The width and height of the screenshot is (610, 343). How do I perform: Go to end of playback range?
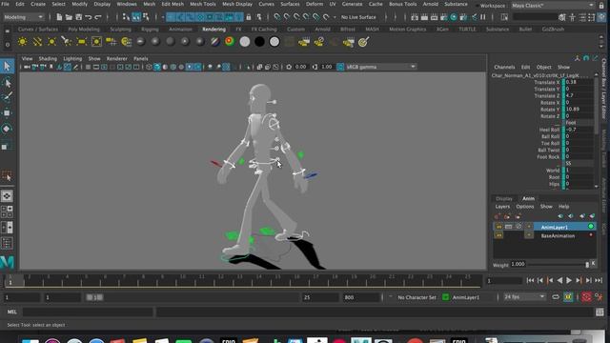[x=599, y=280]
